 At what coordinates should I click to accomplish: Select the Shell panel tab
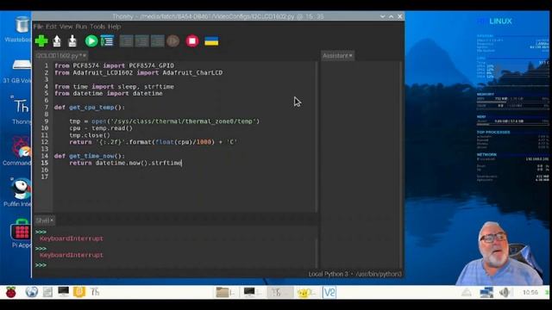[x=42, y=220]
